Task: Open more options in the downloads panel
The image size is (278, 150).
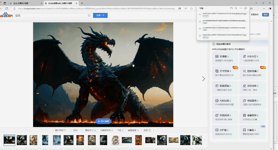Action: (241, 8)
